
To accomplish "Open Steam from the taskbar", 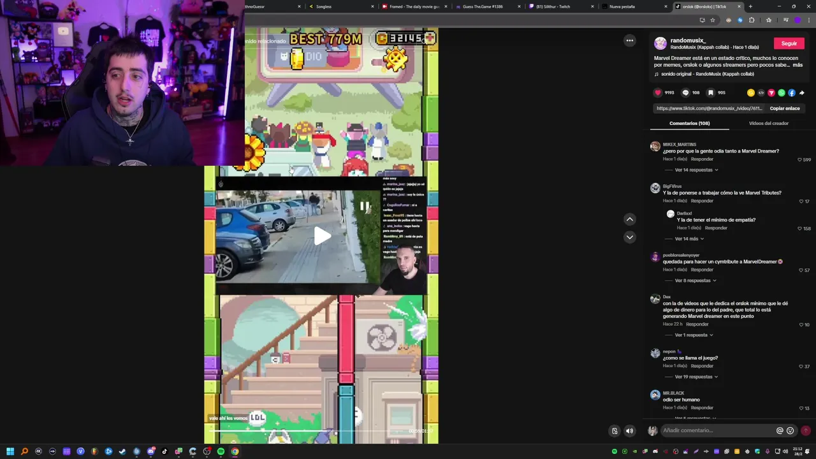I will pyautogui.click(x=122, y=451).
